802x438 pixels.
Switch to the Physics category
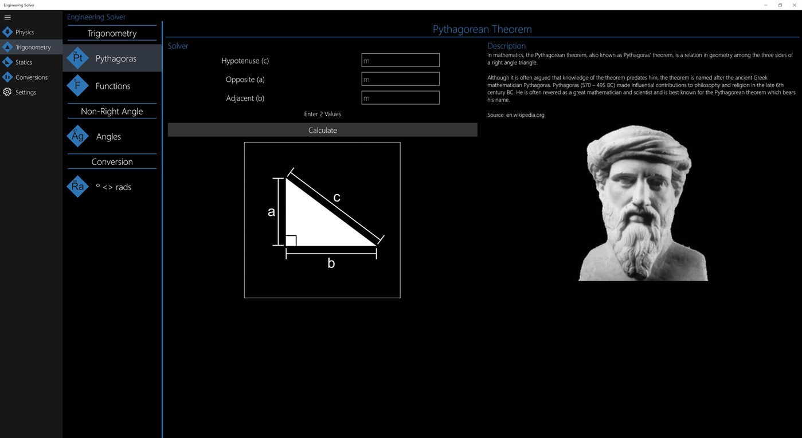(23, 32)
